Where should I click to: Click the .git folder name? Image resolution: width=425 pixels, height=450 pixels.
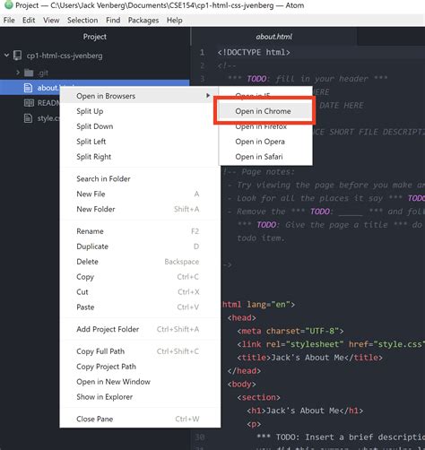(x=43, y=73)
